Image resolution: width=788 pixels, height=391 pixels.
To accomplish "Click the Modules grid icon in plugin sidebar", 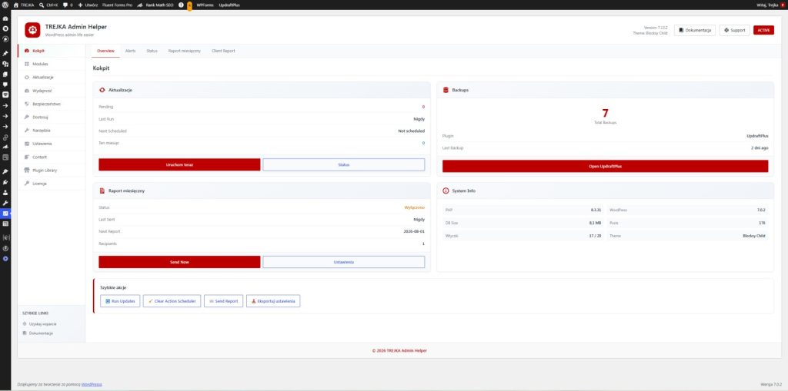I will click(x=27, y=65).
